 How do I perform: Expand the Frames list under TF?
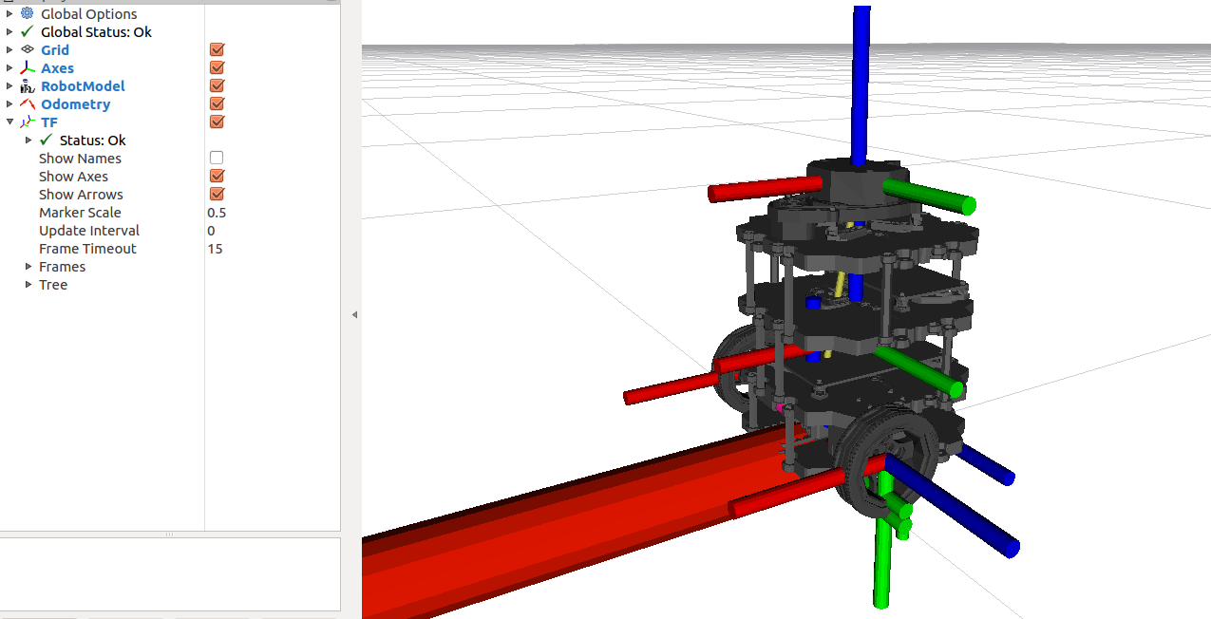pos(28,266)
